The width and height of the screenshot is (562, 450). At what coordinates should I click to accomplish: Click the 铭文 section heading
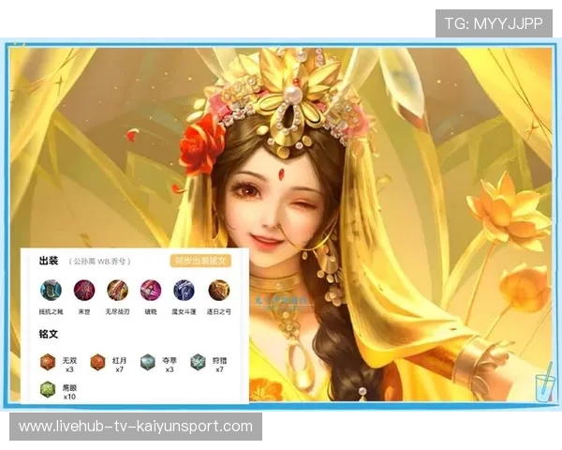click(49, 334)
